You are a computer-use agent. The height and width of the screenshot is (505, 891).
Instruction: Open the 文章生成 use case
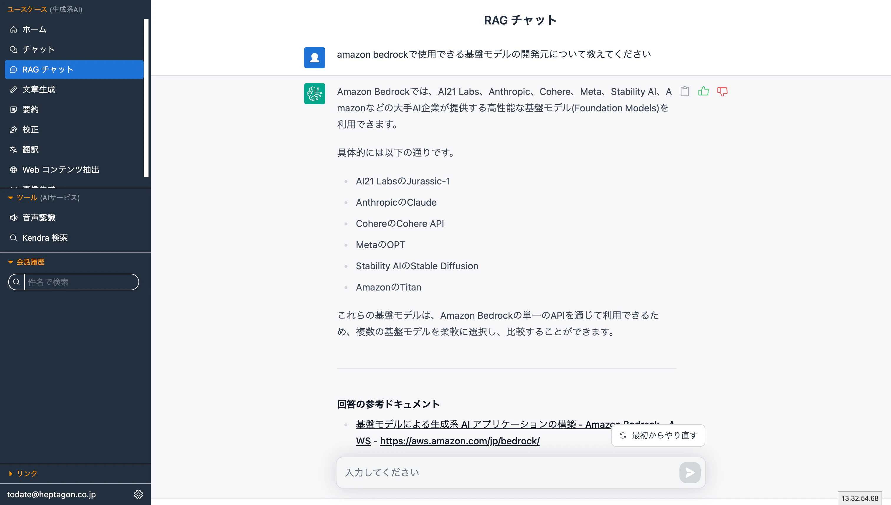click(x=74, y=90)
